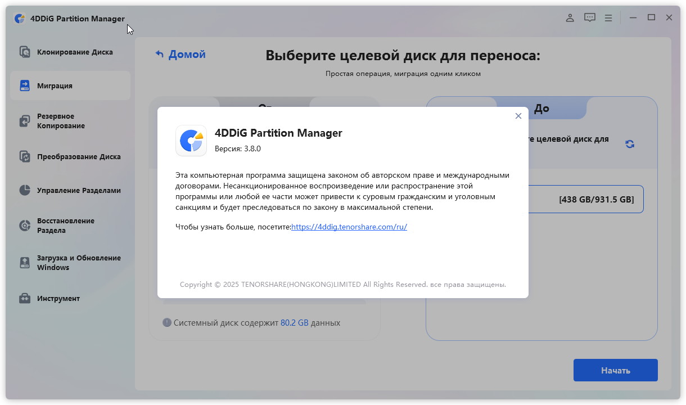Open Загрузка и Обновление Windows
The image size is (686, 405).
click(70, 263)
